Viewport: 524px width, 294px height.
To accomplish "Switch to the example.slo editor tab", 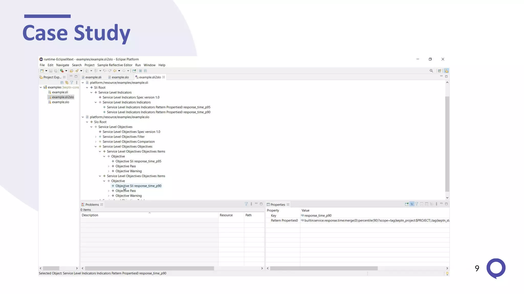I will click(120, 77).
